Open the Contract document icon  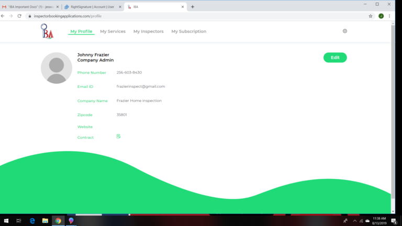[119, 137]
